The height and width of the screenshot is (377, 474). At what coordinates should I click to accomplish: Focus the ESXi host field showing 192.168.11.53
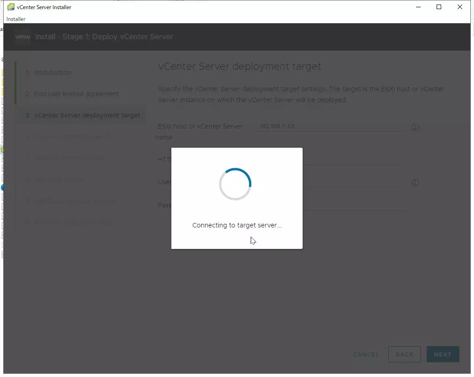point(331,126)
